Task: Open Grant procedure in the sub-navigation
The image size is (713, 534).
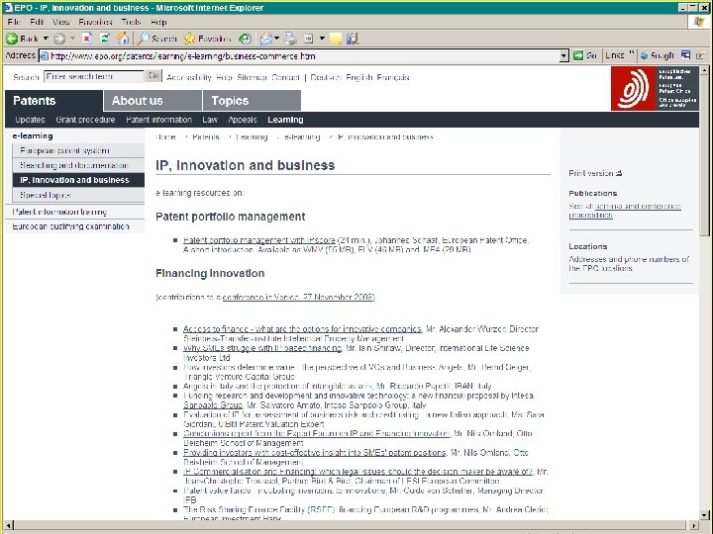Action: tap(85, 120)
